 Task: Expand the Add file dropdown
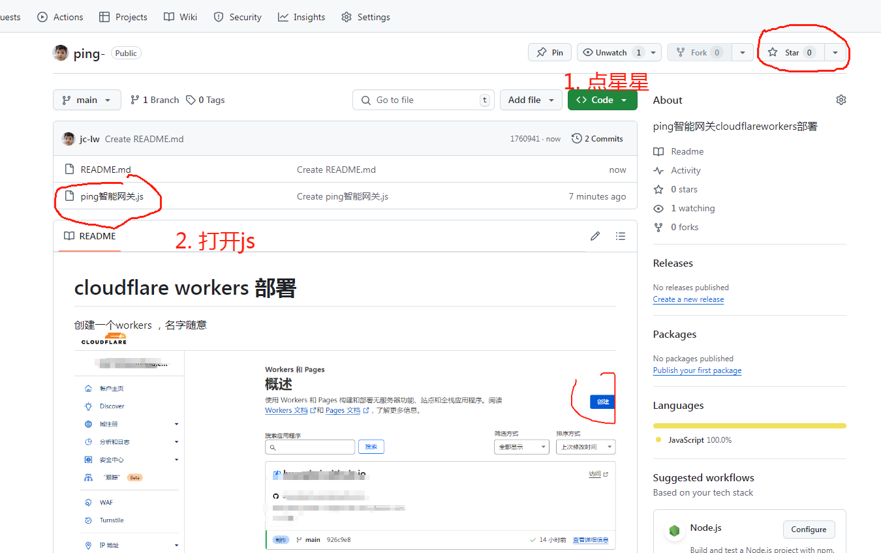(x=531, y=100)
